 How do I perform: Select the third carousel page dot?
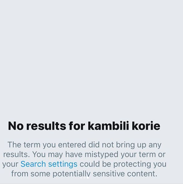88,178
